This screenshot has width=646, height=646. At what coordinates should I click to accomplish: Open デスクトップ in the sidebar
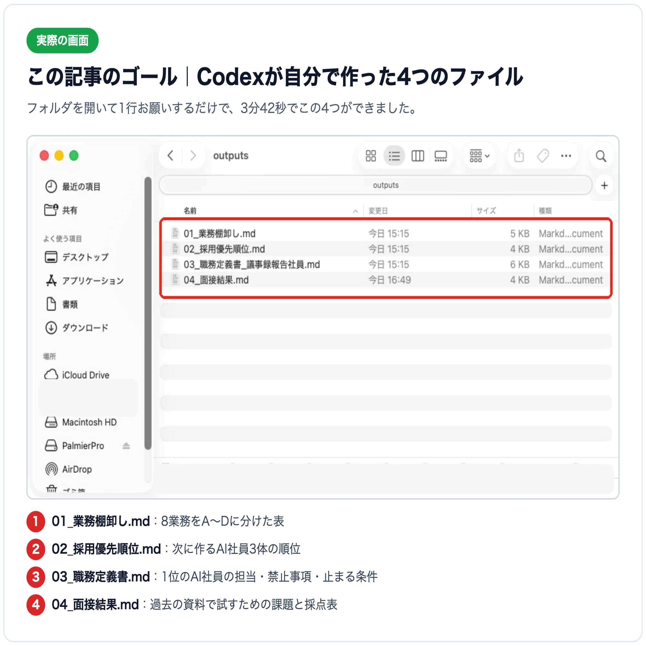point(77,257)
